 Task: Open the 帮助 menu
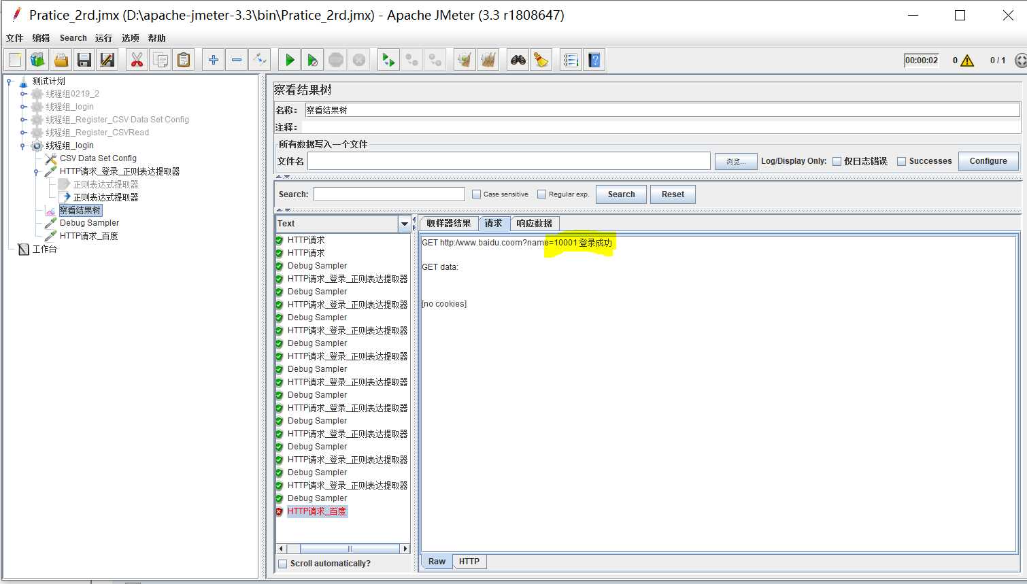tap(156, 38)
